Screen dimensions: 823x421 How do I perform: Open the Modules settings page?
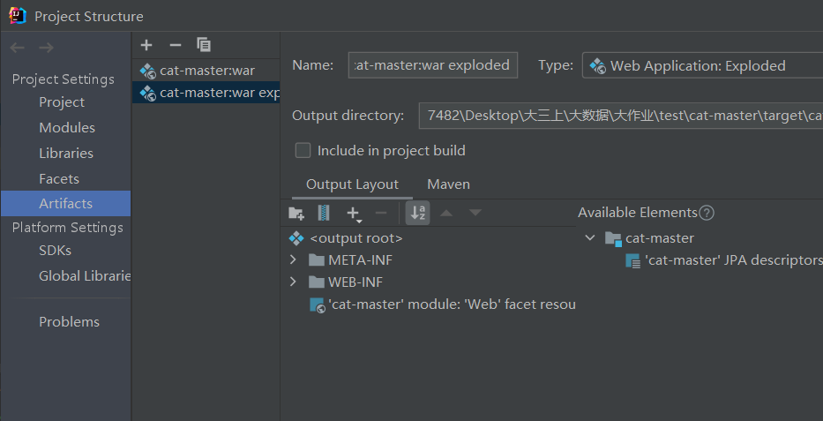(x=67, y=128)
